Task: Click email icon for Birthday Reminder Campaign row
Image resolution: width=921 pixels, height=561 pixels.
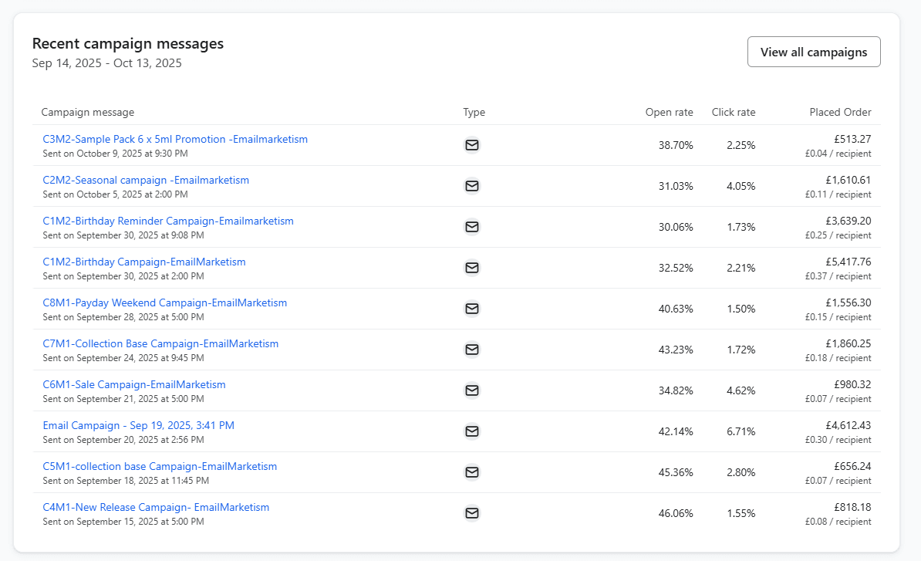Action: [472, 227]
